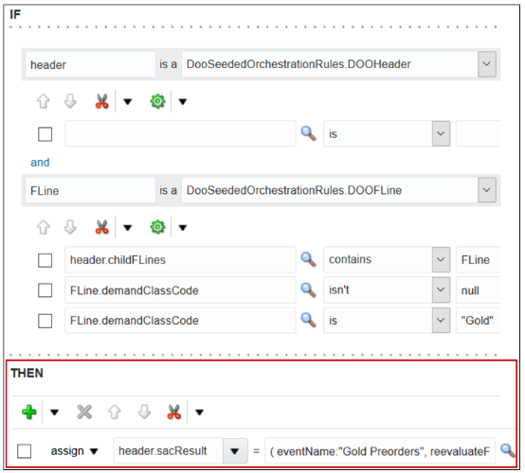
Task: Click search icon next to header.childFLines
Action: pyautogui.click(x=308, y=260)
